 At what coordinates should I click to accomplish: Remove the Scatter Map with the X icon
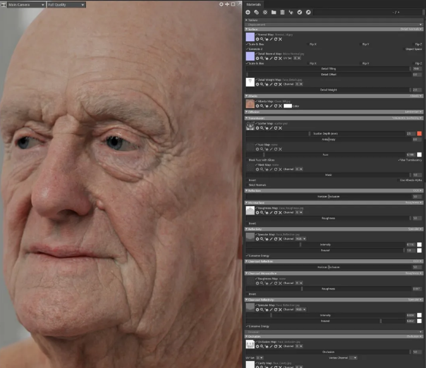[280, 128]
